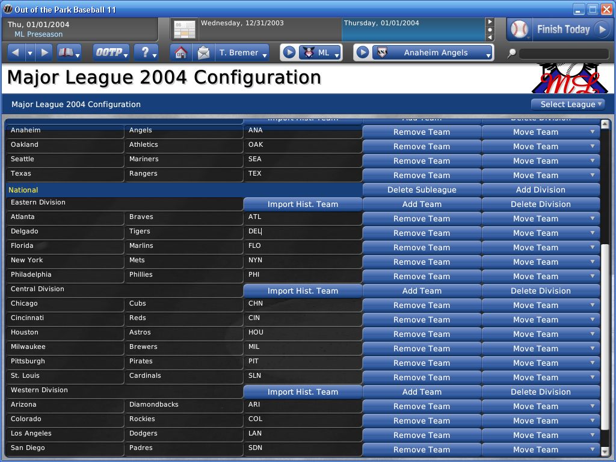Add Team to Western Division
The height and width of the screenshot is (462, 616).
422,392
